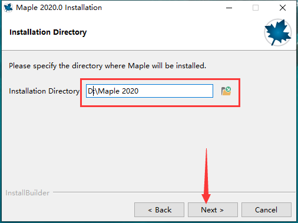
Task: Click the InstallBuilder label at bottom left
Action: (28, 193)
